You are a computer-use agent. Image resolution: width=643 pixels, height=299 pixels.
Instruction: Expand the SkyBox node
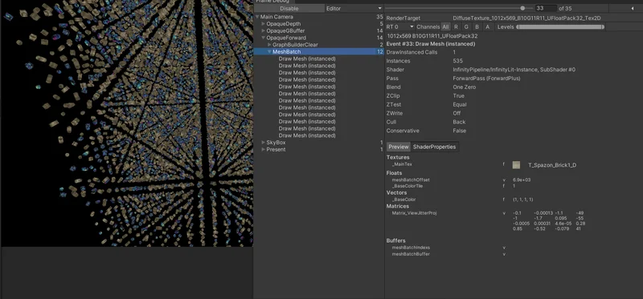[264, 143]
